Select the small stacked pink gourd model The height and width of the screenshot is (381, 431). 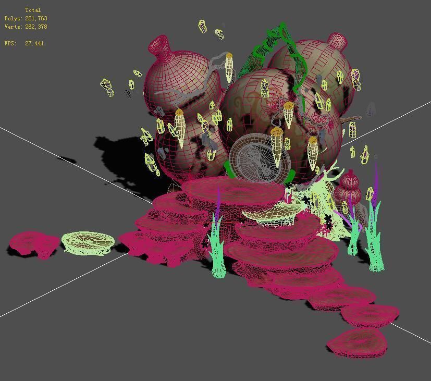(x=349, y=188)
